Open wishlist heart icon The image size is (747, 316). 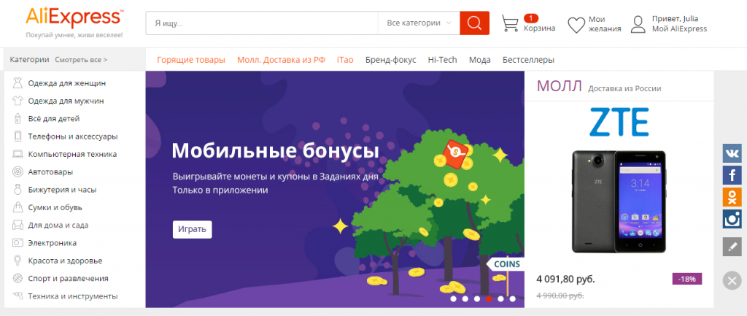576,25
